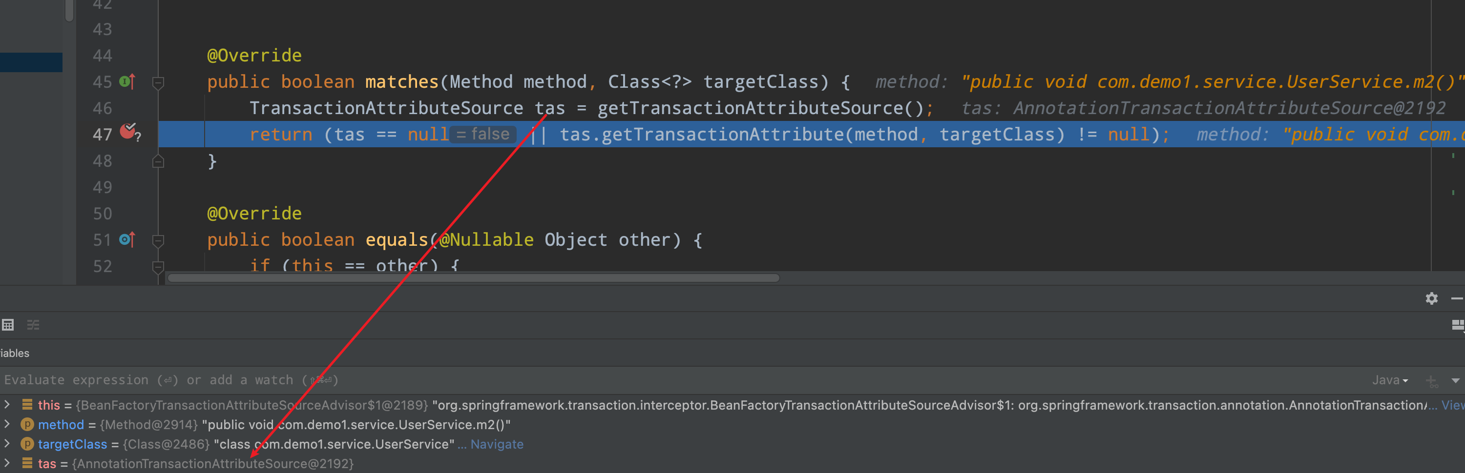
Task: Expand the 'tas' variable node
Action: pos(7,463)
